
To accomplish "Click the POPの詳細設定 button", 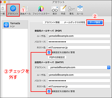I will (x=57, y=57).
